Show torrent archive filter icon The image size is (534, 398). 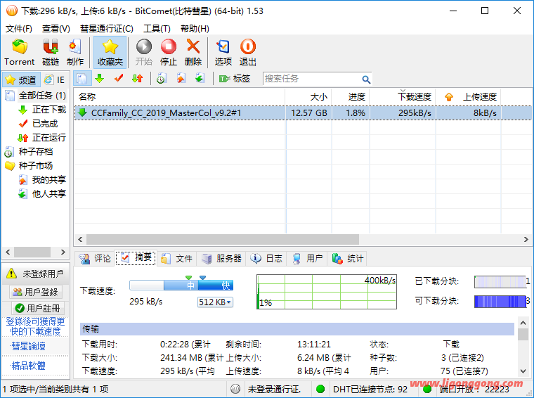162,79
